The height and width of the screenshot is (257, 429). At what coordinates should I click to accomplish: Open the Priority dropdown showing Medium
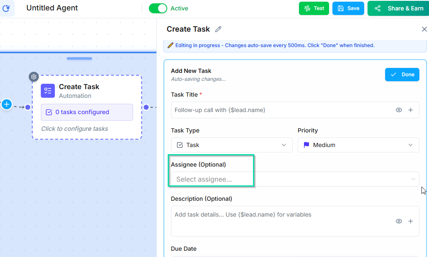358,145
